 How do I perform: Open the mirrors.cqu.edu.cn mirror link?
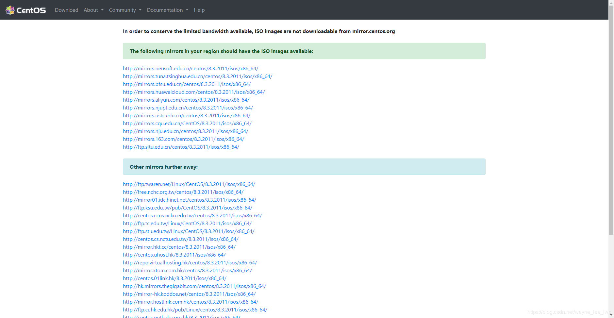click(187, 124)
